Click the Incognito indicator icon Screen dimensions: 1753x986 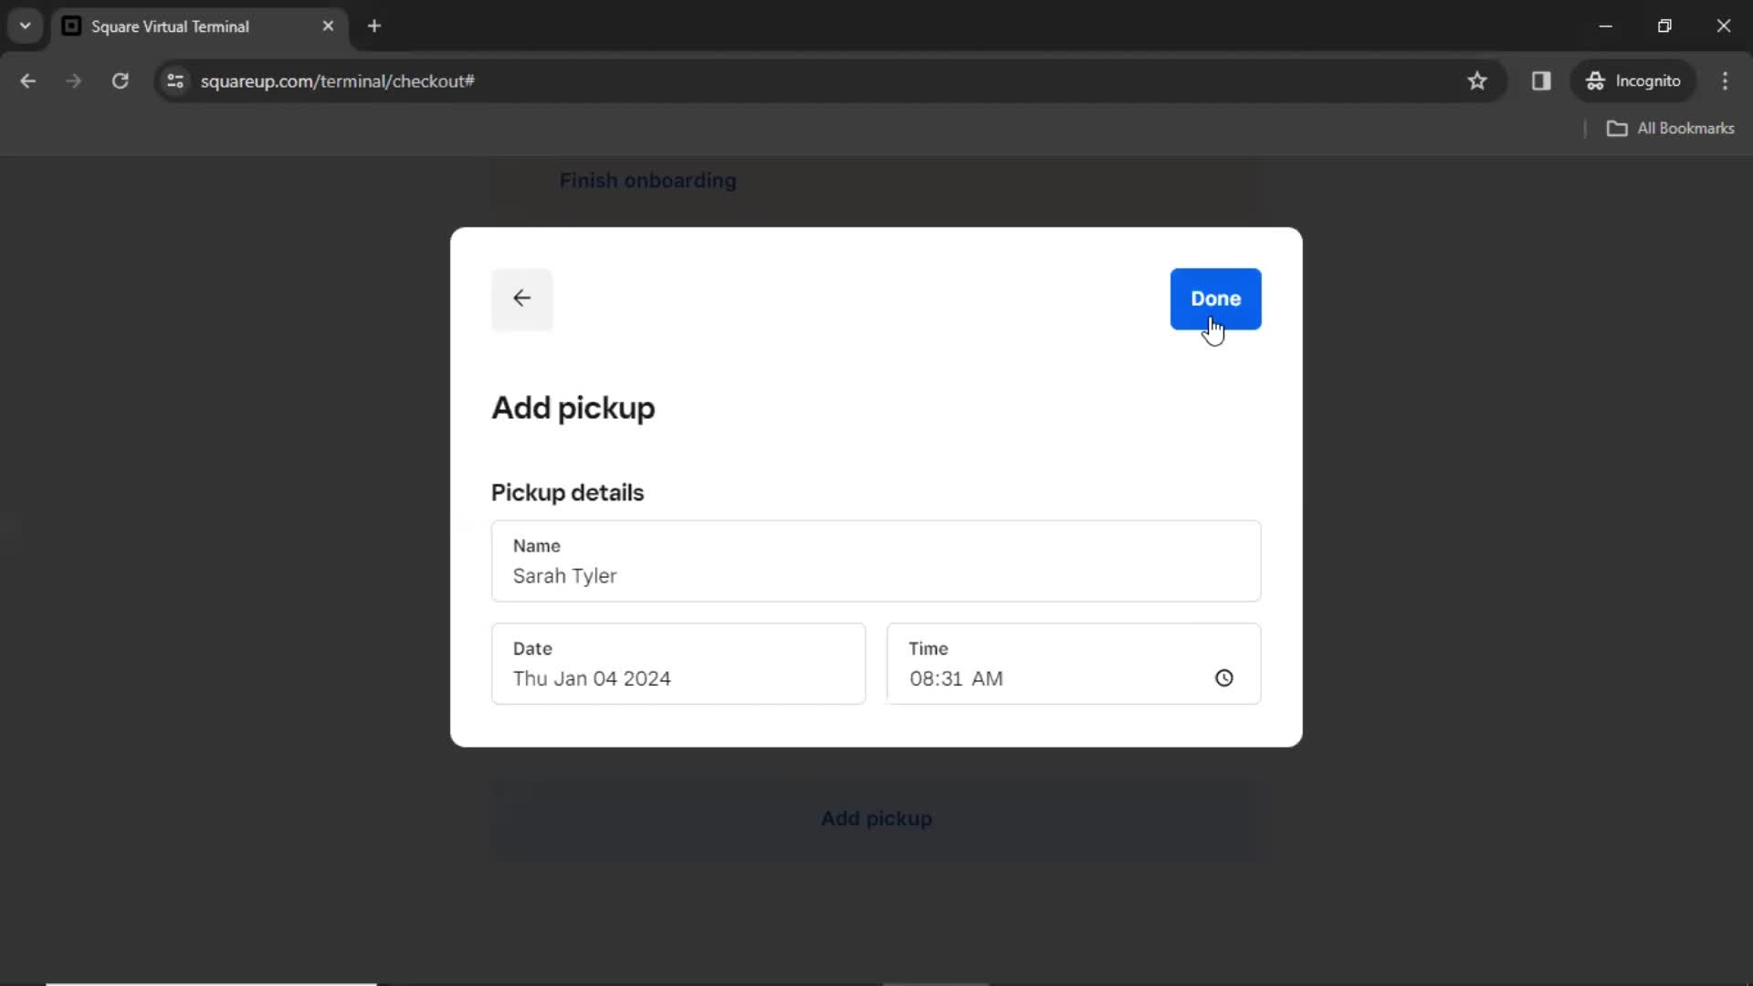(1595, 80)
